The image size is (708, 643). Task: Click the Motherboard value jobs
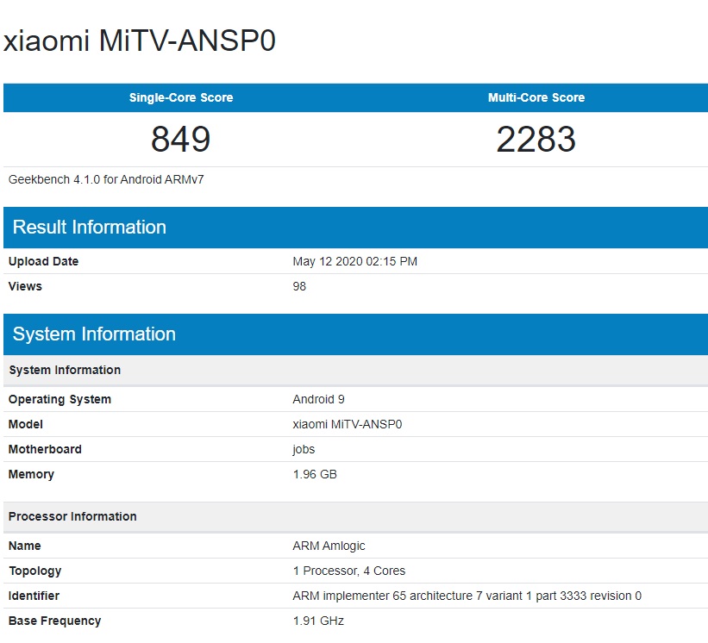click(x=304, y=449)
